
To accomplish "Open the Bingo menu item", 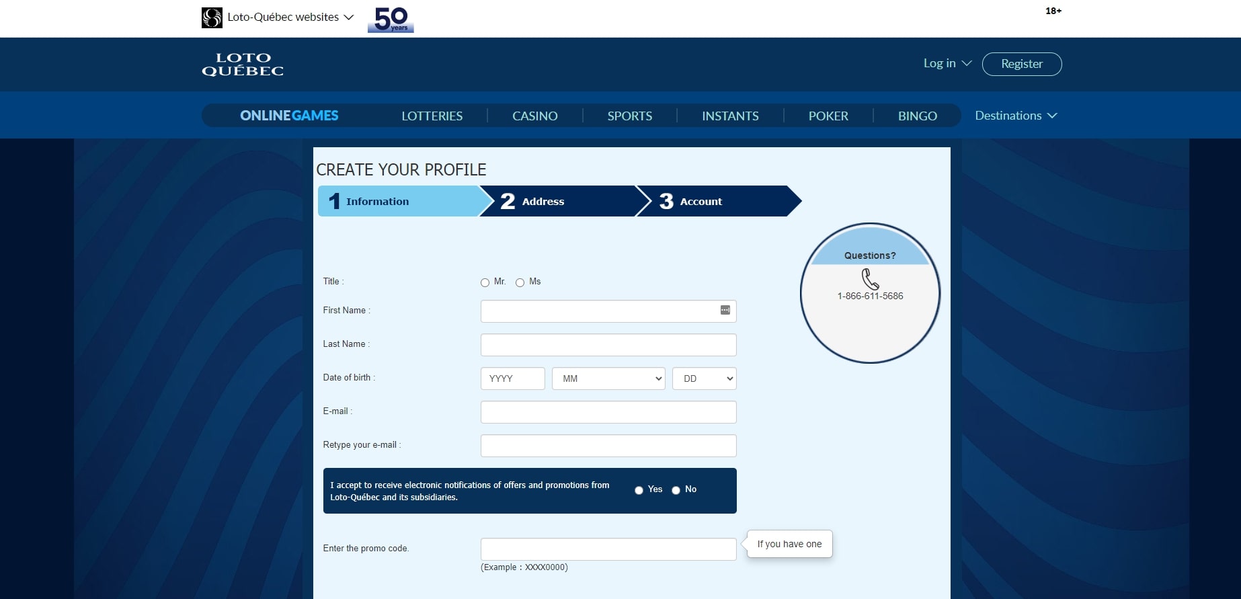I will 918,116.
